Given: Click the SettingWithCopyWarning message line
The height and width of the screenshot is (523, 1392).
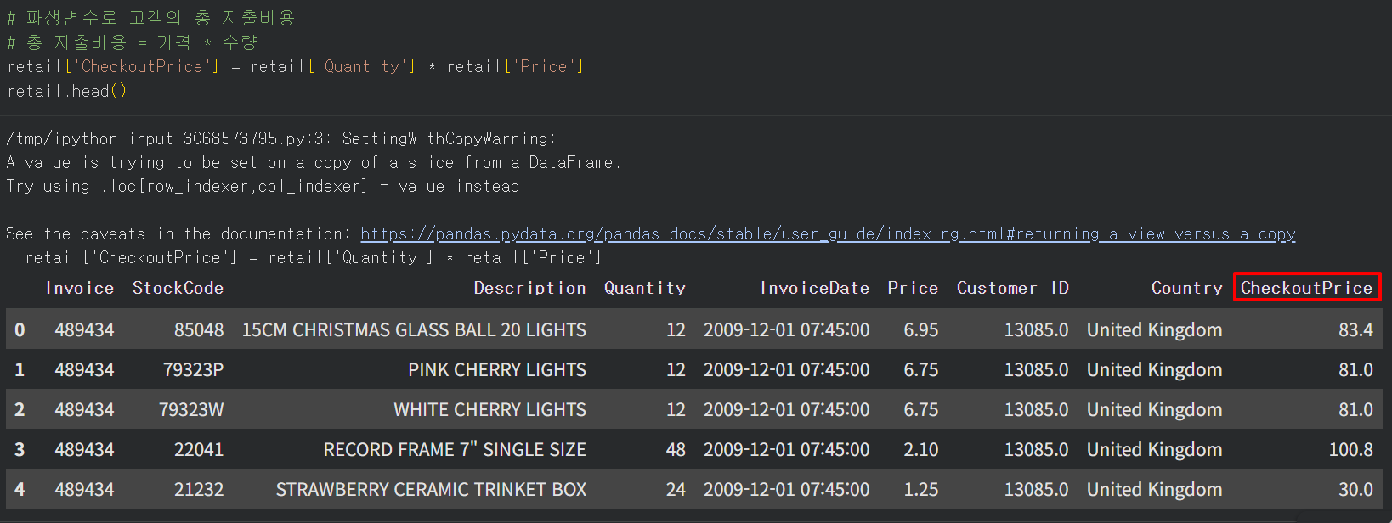Looking at the screenshot, I should coord(280,138).
